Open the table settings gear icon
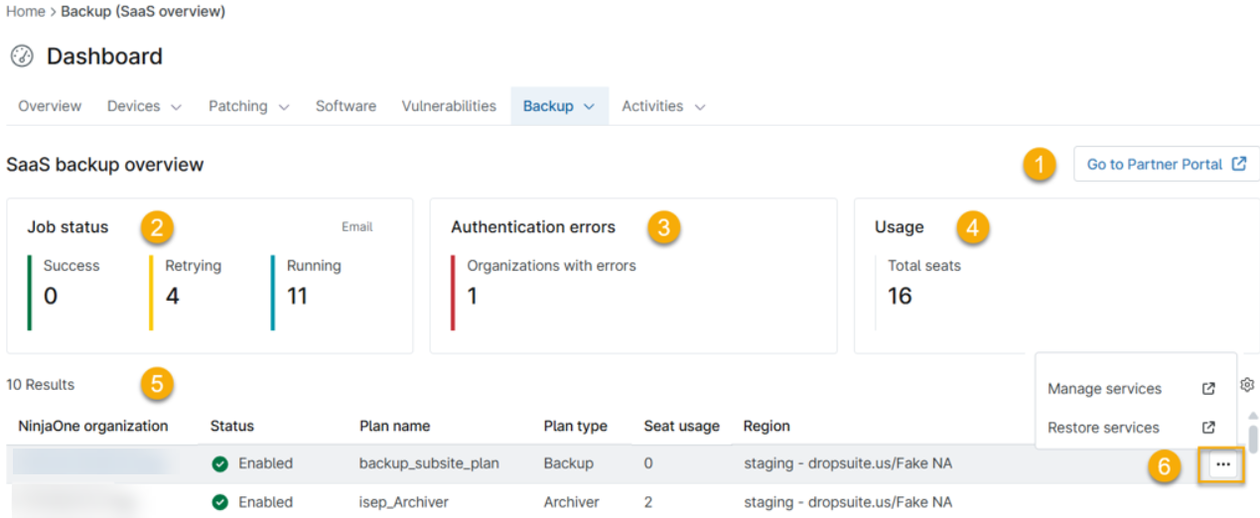Viewport: 1260px width, 518px height. [1248, 385]
